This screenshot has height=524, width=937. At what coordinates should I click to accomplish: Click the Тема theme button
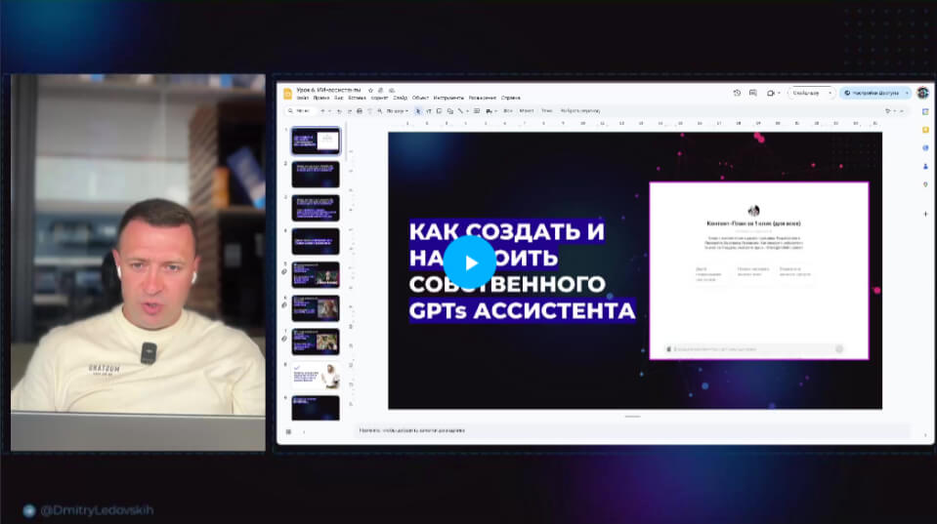547,111
